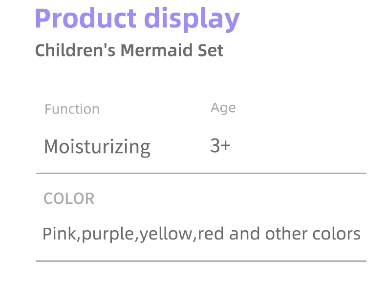This screenshot has height=297, width=386.
Task: Click the divider line below the colors list
Action: pos(201,261)
